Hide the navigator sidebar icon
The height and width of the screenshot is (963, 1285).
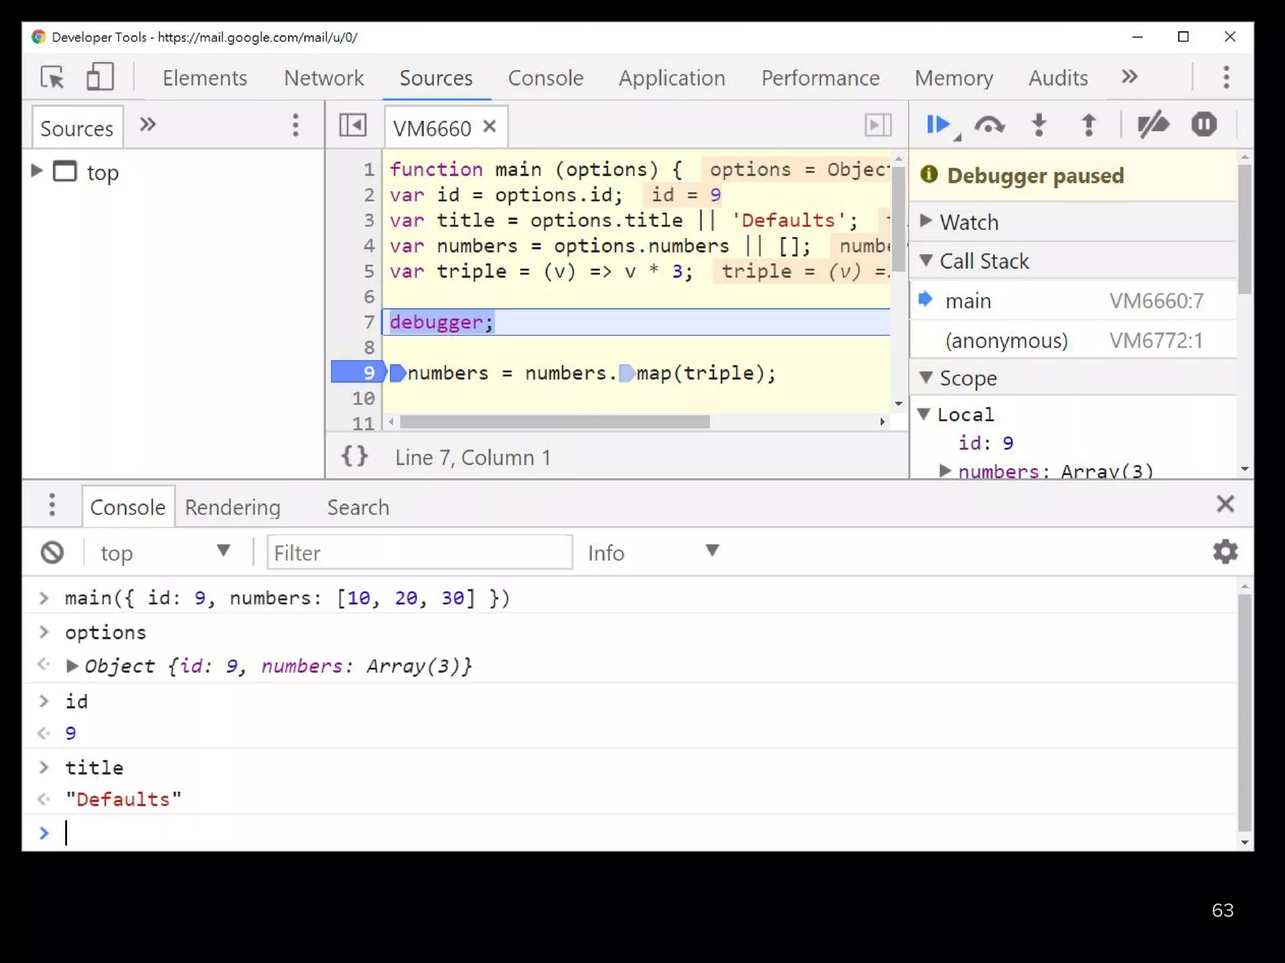click(x=353, y=125)
